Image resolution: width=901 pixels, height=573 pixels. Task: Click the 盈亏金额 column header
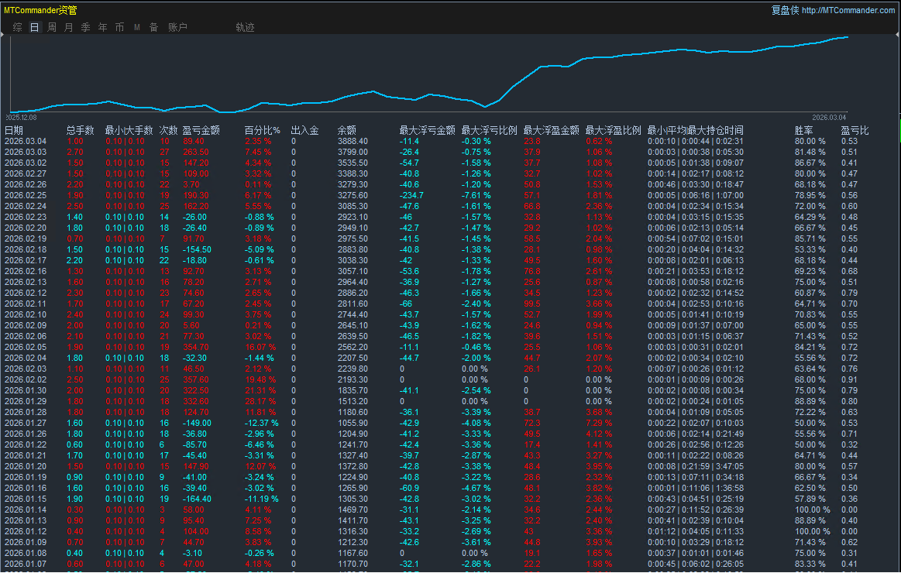[x=201, y=130]
